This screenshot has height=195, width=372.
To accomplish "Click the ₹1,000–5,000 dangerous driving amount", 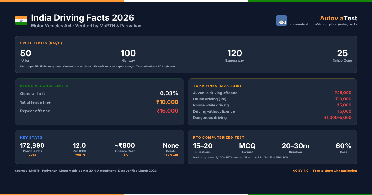I will 338,118.
